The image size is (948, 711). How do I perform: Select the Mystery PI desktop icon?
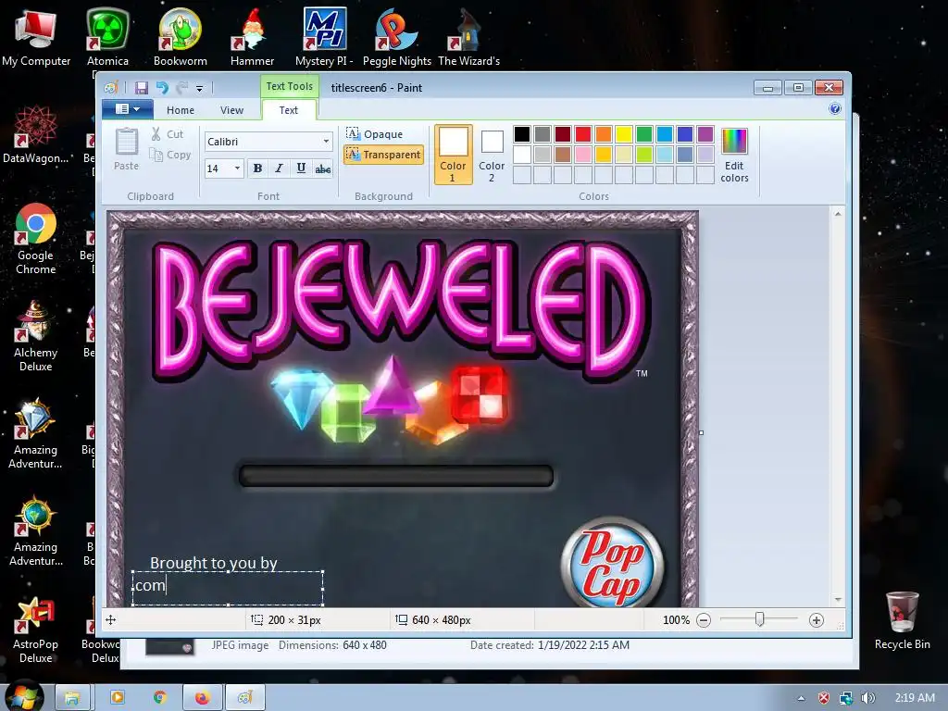pyautogui.click(x=324, y=37)
